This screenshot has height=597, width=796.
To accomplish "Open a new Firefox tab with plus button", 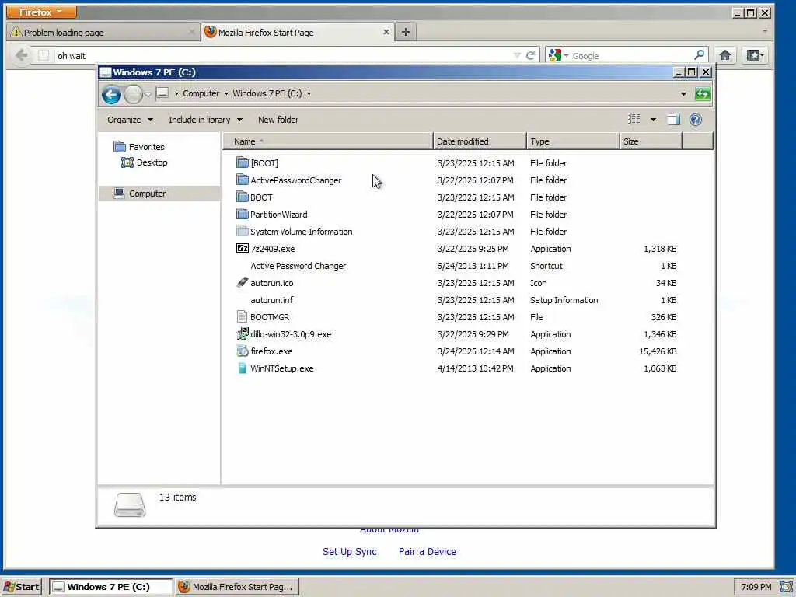I will (405, 33).
